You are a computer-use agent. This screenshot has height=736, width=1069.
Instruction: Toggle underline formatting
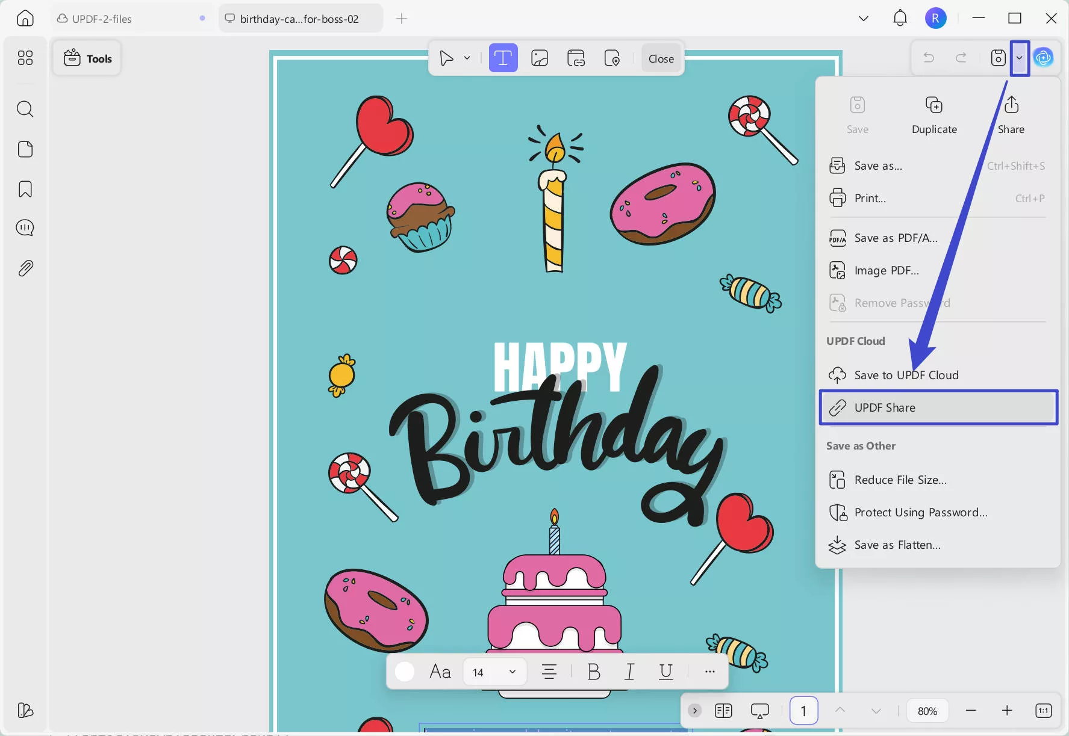click(x=665, y=672)
